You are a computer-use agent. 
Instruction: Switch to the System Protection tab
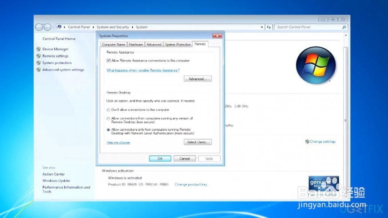(178, 44)
